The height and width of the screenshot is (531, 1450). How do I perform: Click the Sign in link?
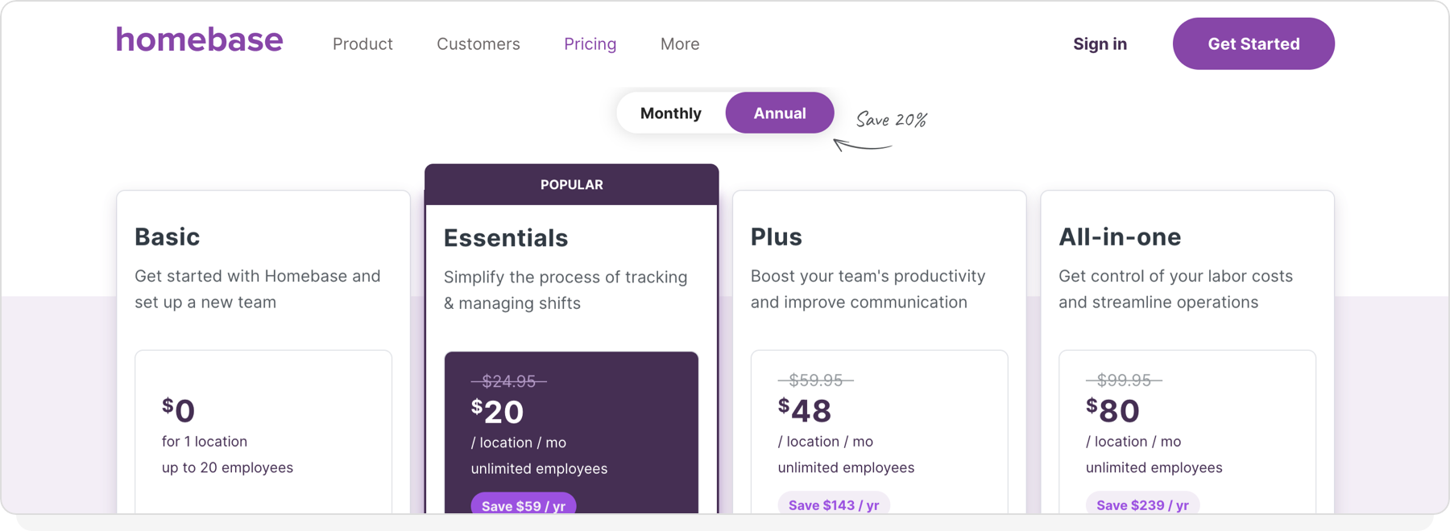click(x=1100, y=44)
